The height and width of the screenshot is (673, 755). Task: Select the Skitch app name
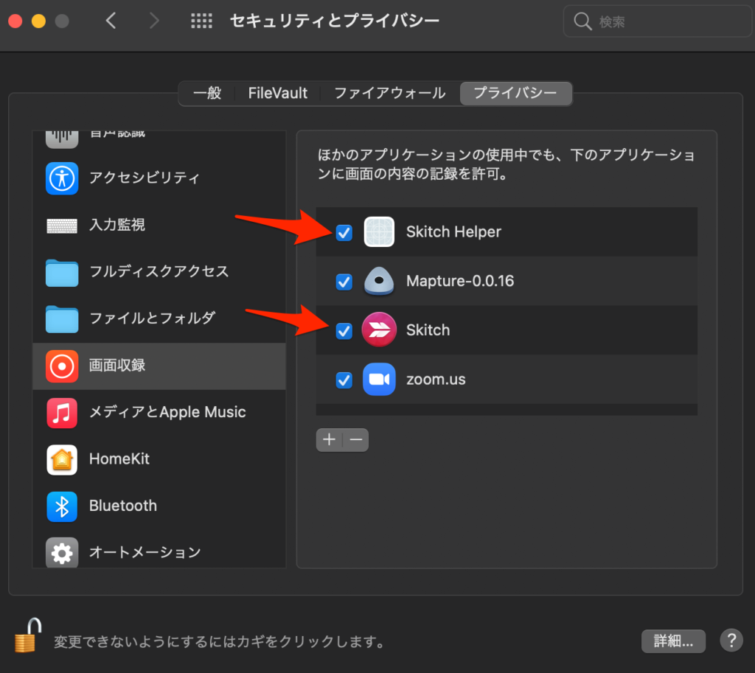click(x=428, y=329)
